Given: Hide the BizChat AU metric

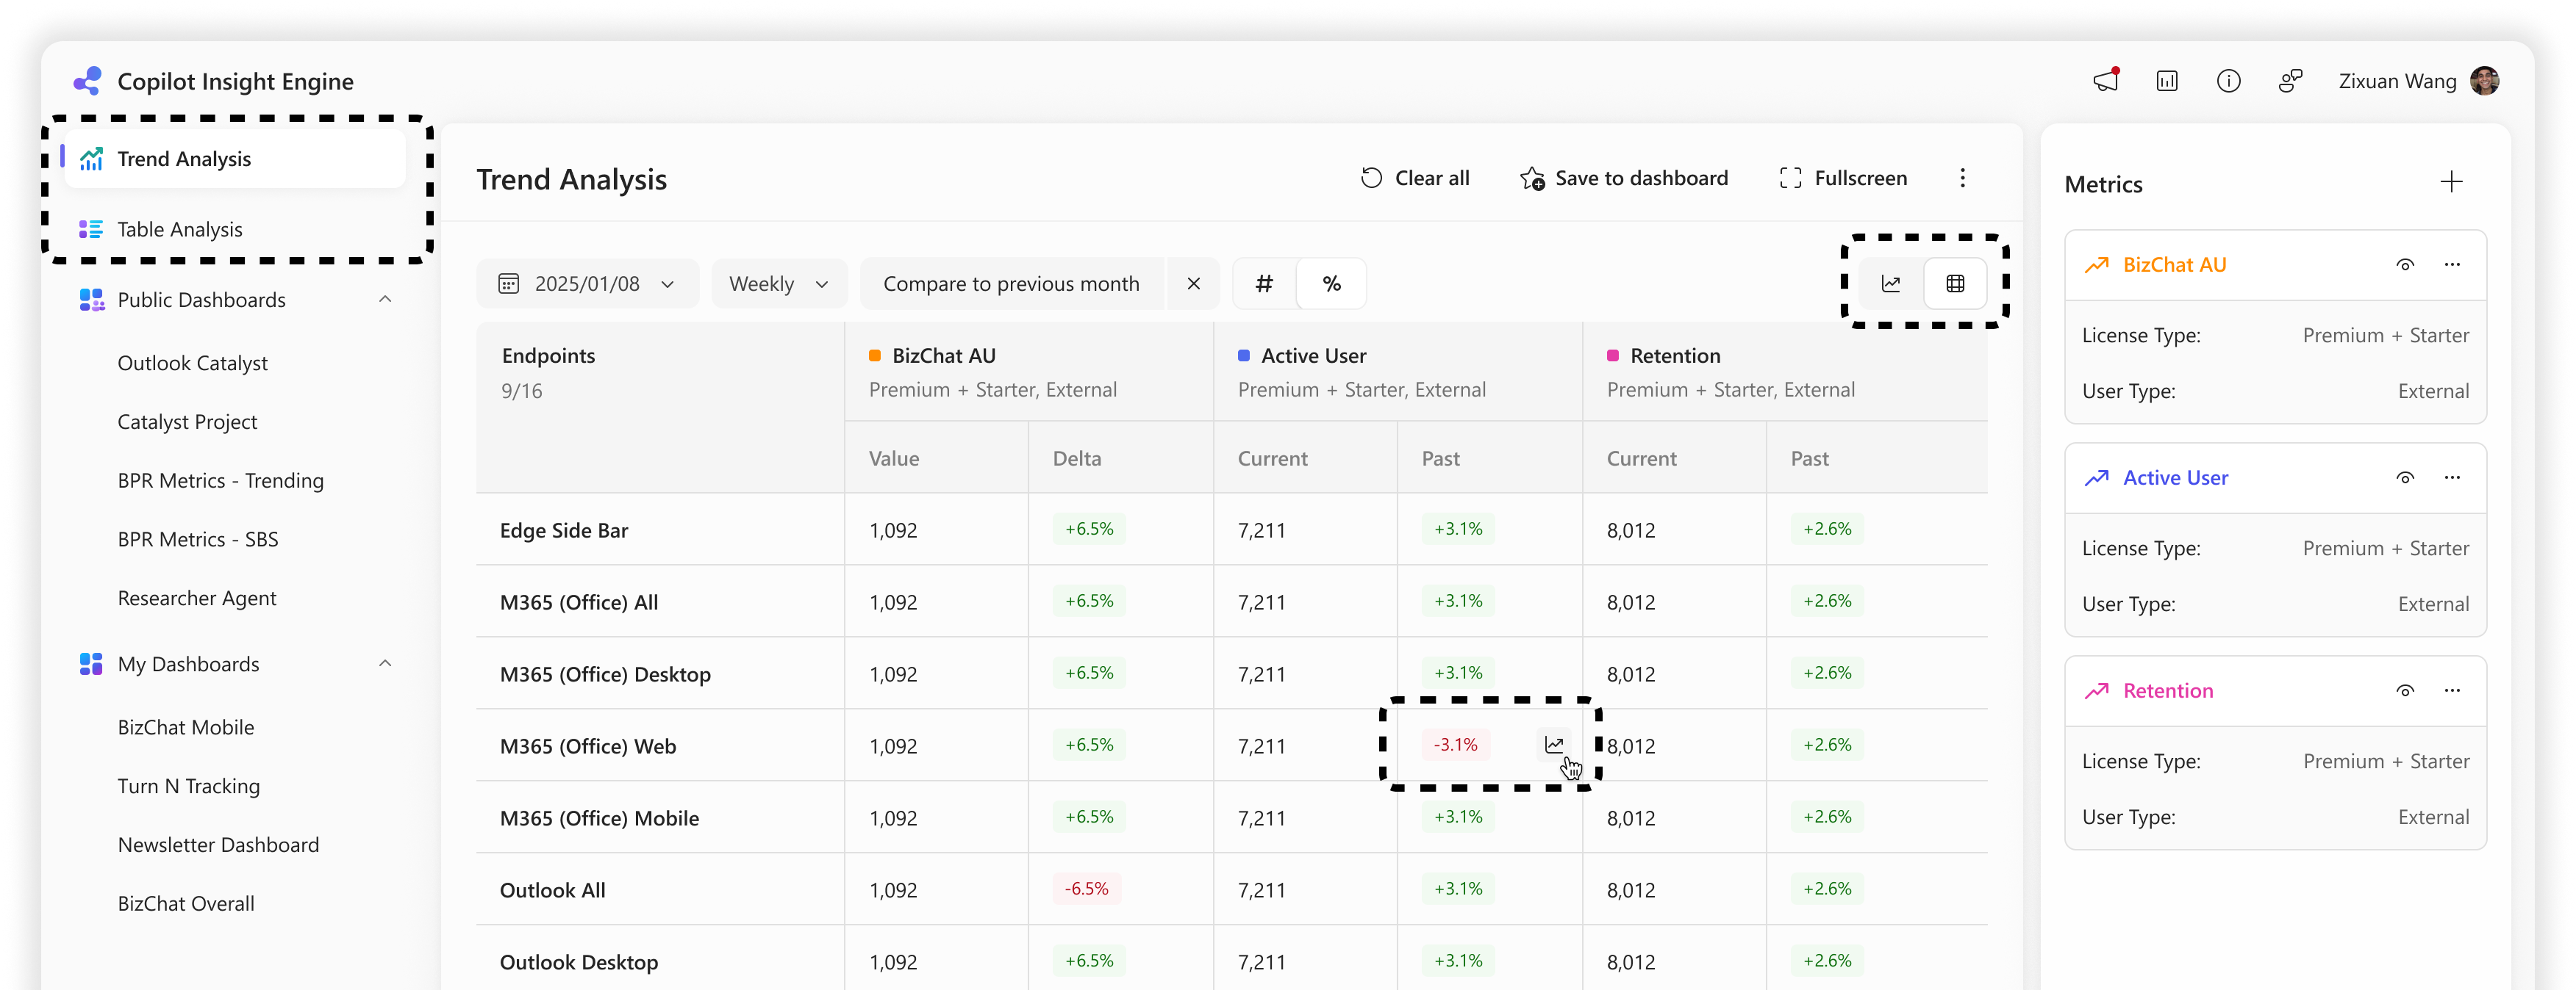Looking at the screenshot, I should coord(2405,264).
